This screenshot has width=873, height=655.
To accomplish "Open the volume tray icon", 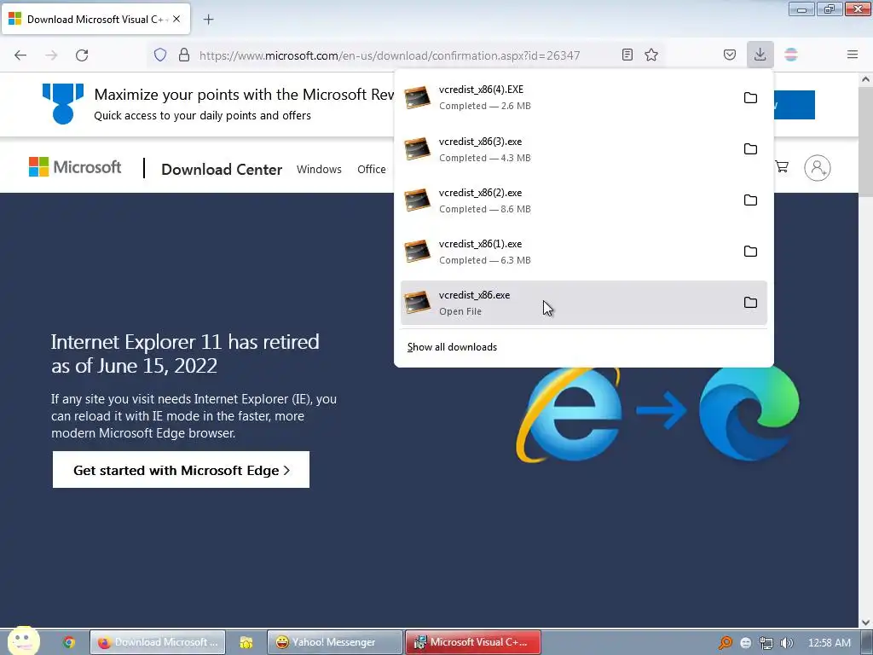I will tap(786, 643).
